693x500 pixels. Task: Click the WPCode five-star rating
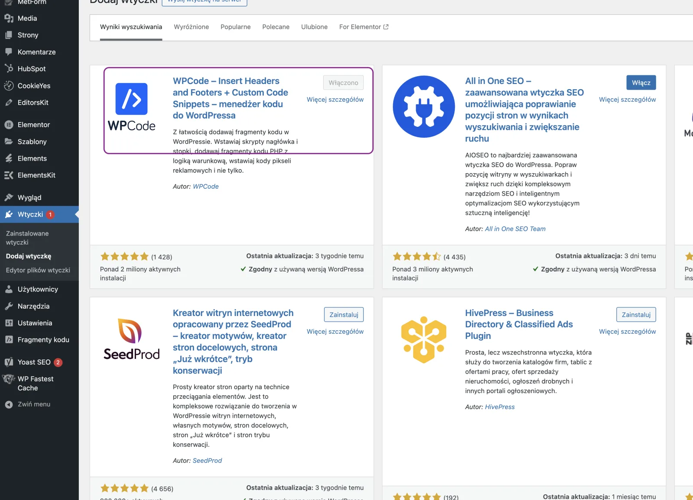coord(125,257)
